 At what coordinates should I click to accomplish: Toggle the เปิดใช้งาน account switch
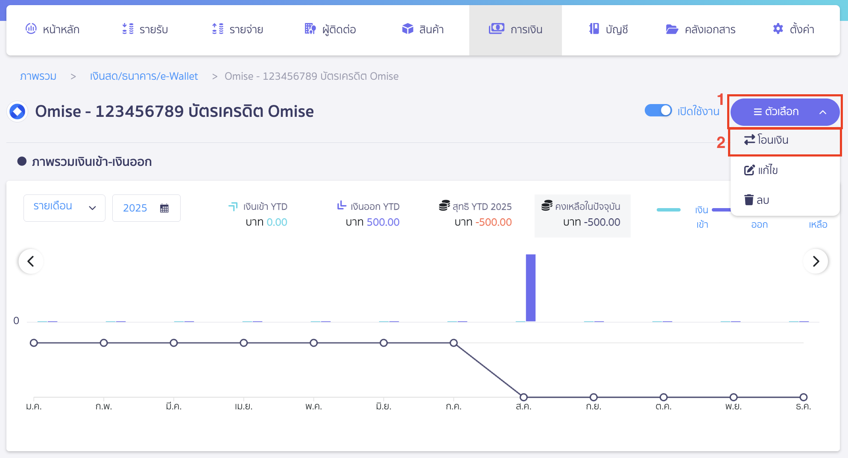pyautogui.click(x=658, y=111)
